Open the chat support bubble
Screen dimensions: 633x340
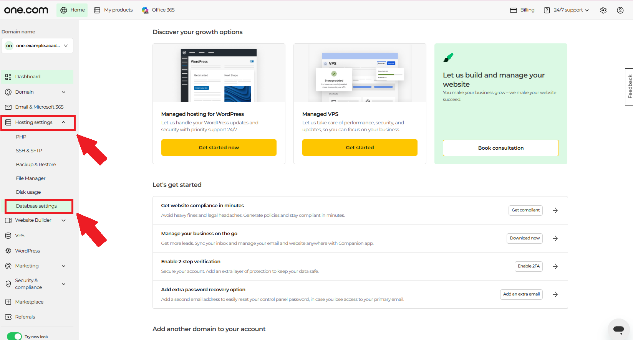pyautogui.click(x=618, y=329)
